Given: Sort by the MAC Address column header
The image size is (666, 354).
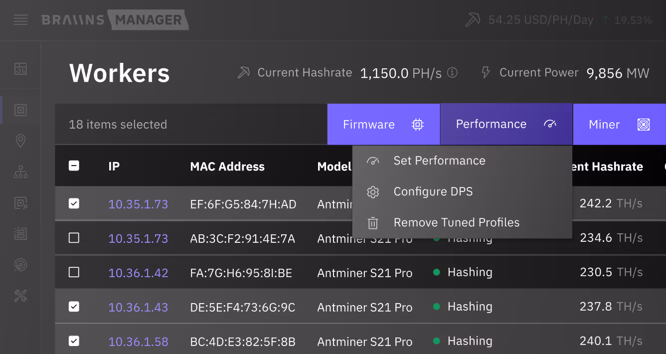Looking at the screenshot, I should [227, 167].
